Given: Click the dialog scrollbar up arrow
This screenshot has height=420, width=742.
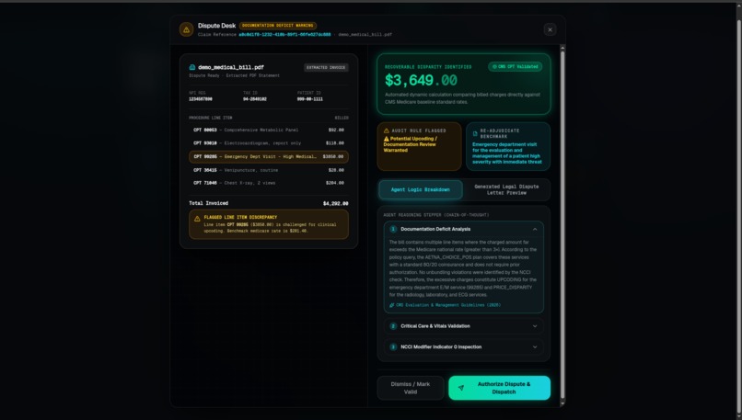Looking at the screenshot, I should [562, 48].
